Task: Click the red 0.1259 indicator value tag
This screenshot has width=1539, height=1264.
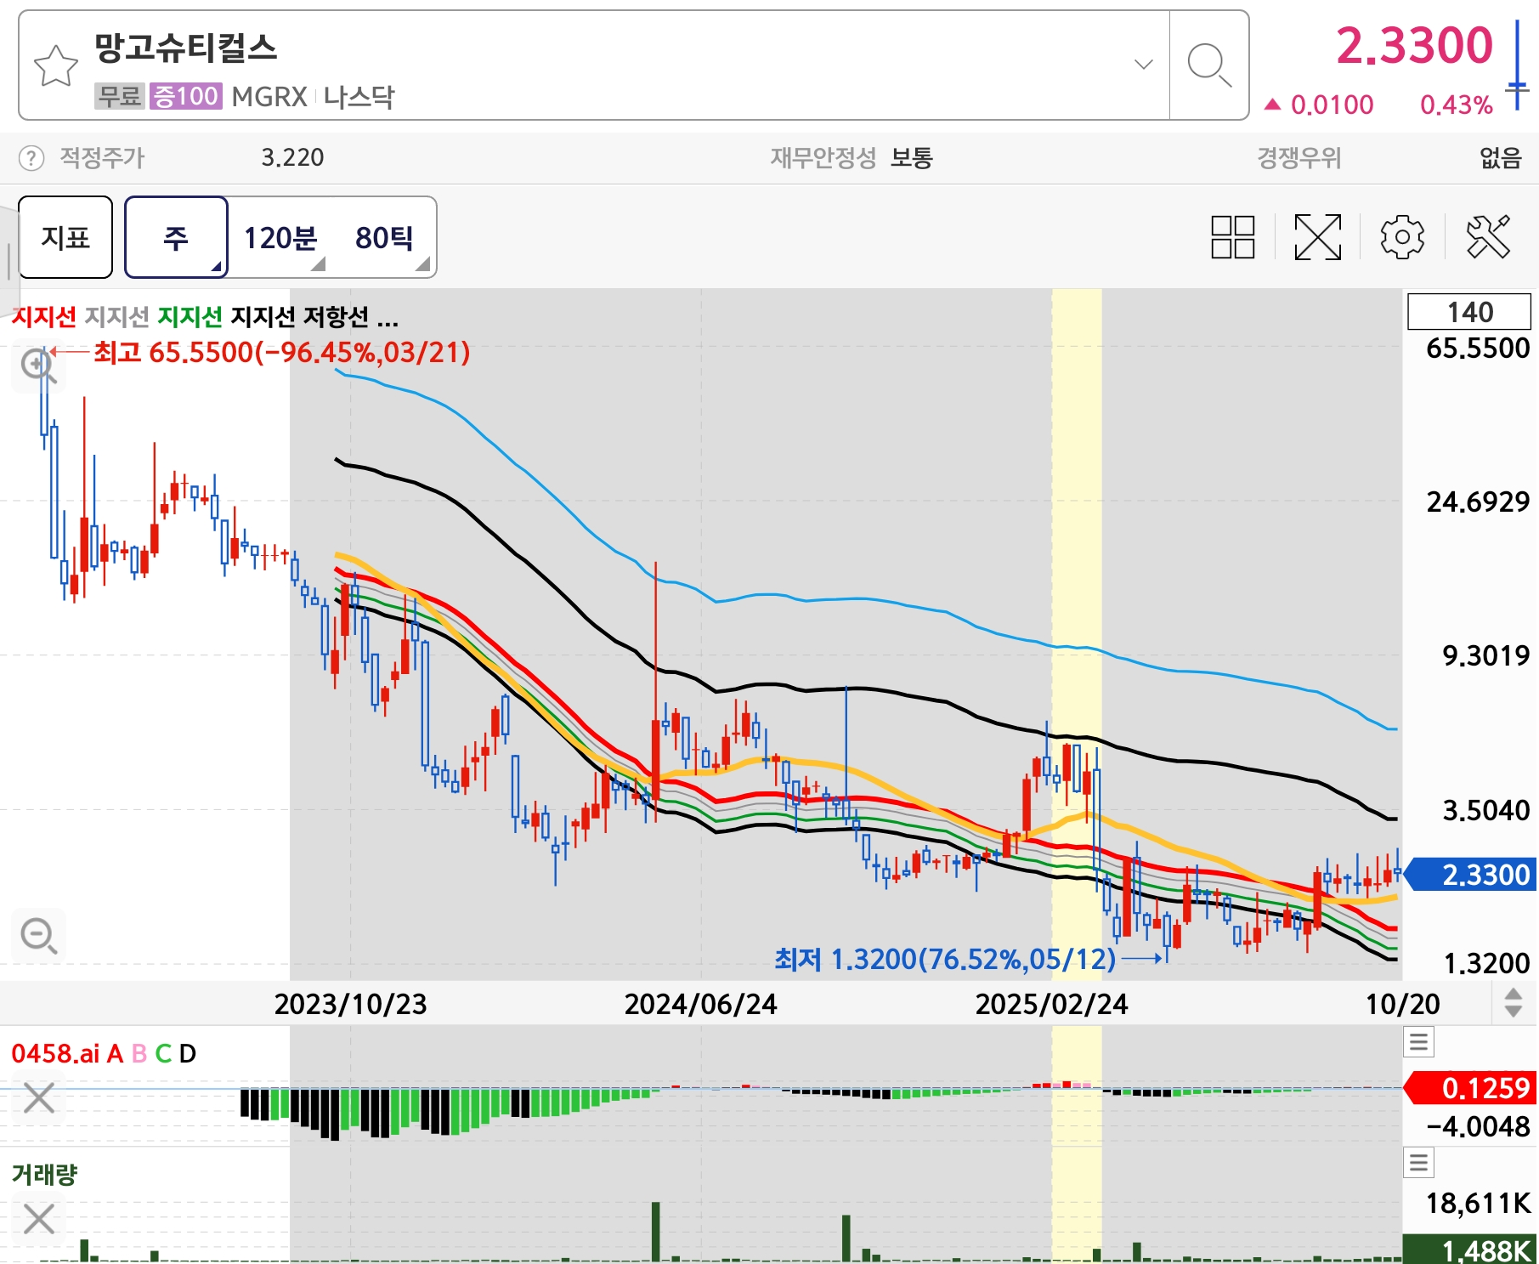Action: [x=1471, y=1088]
